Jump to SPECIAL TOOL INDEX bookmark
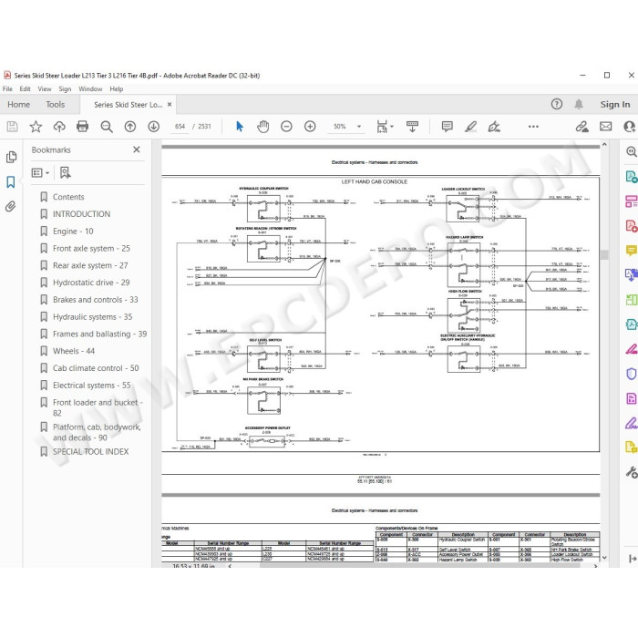Viewport: 638px width, 638px height. click(91, 452)
